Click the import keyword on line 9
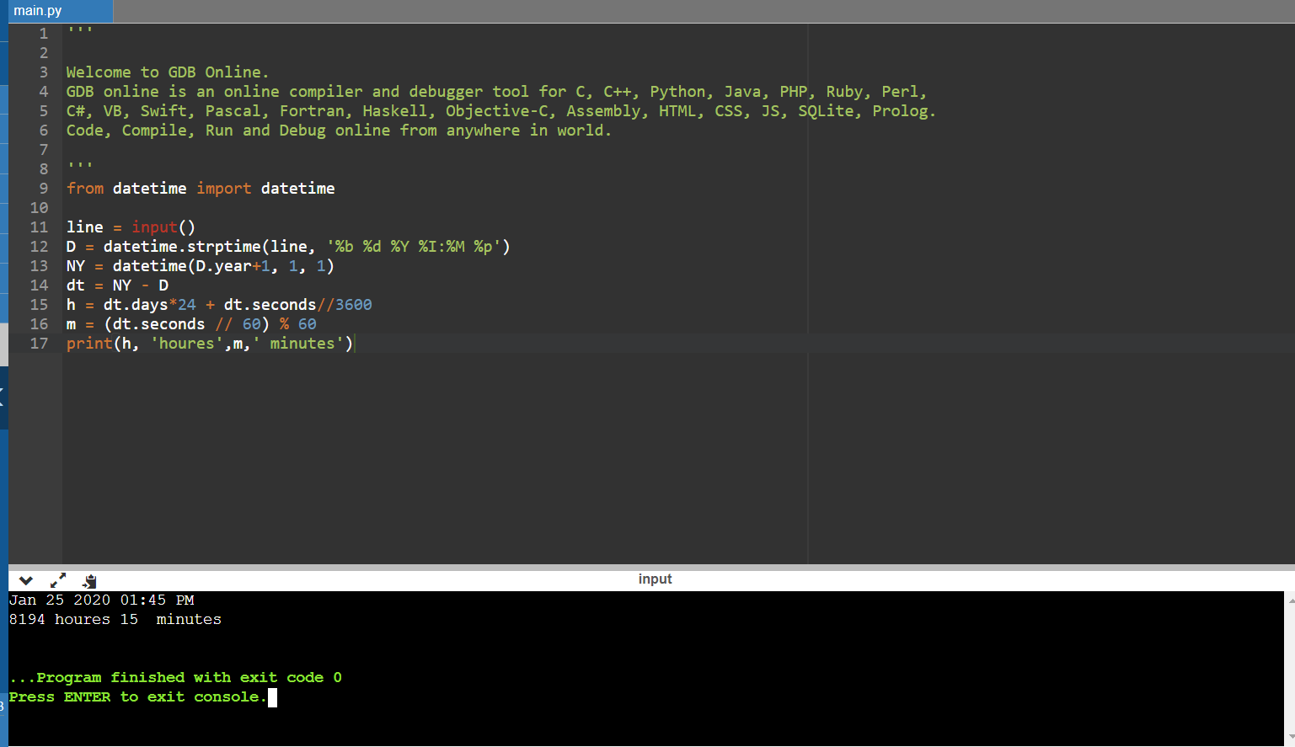Viewport: 1295px width, 747px height. pos(223,189)
